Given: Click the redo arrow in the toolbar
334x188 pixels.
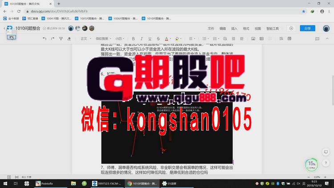Looking at the screenshot, I should (53, 39).
